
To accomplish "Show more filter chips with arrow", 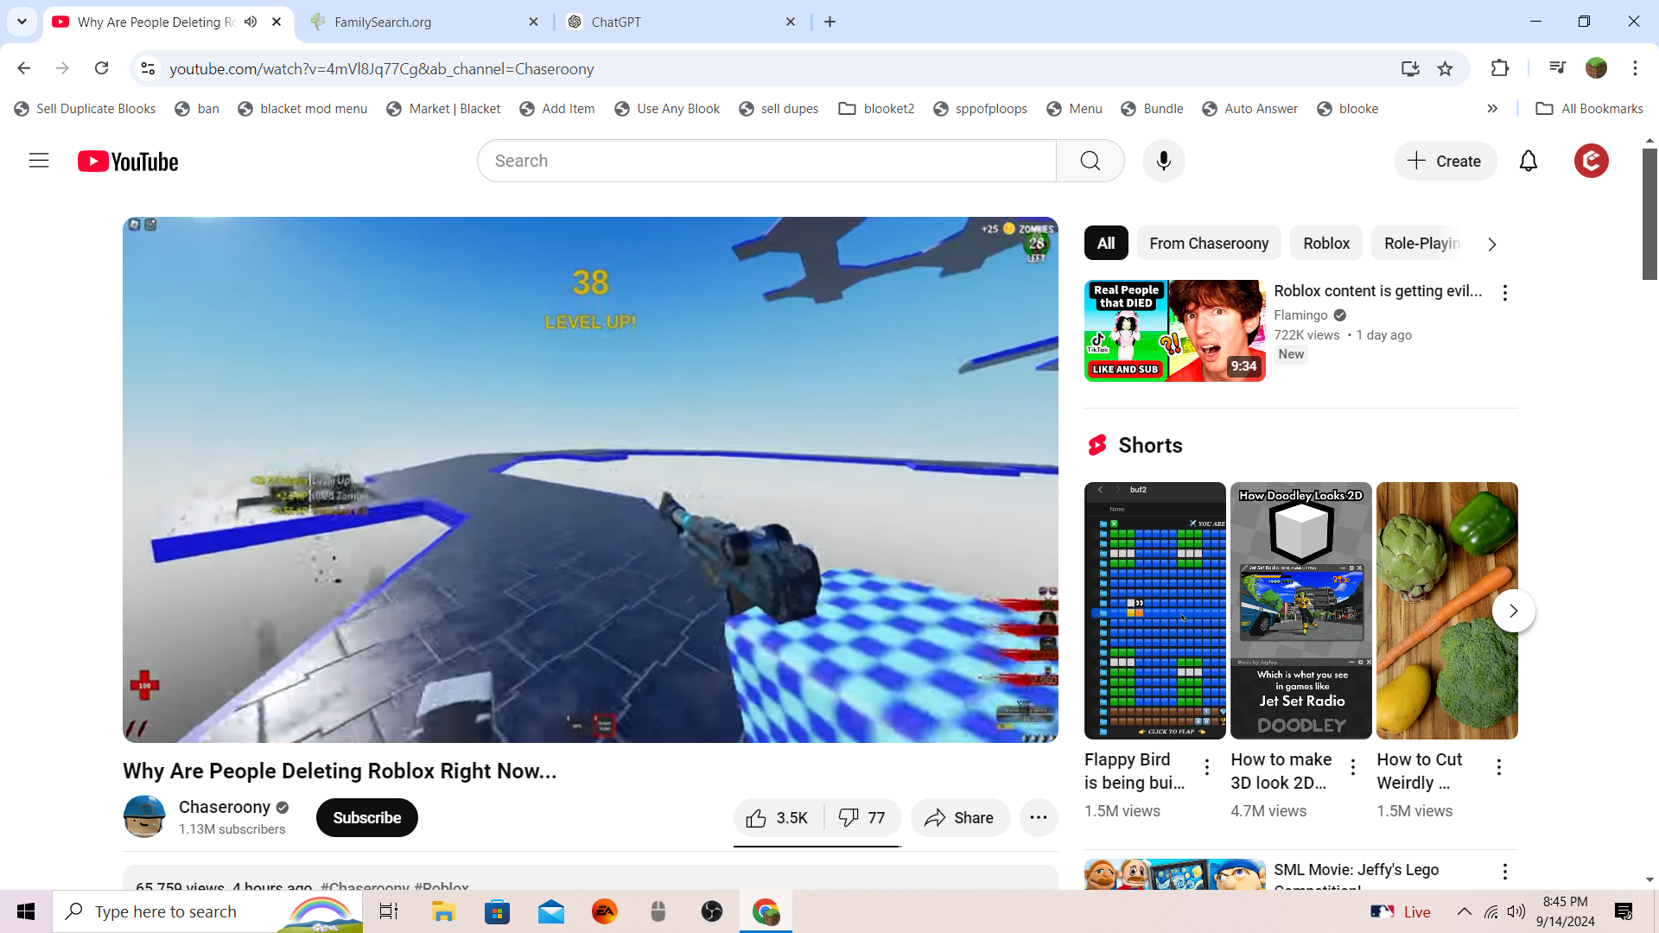I will 1492,244.
